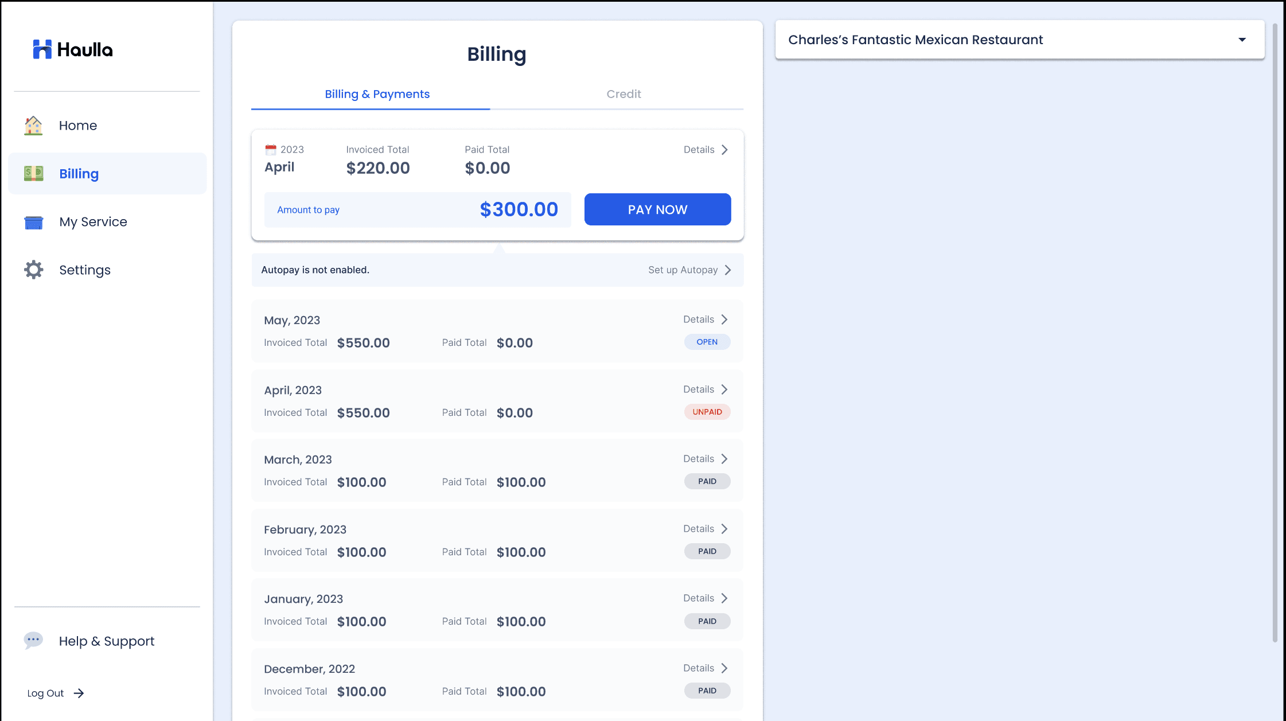Select the Billing & Payments tab
This screenshot has height=721, width=1286.
point(377,94)
